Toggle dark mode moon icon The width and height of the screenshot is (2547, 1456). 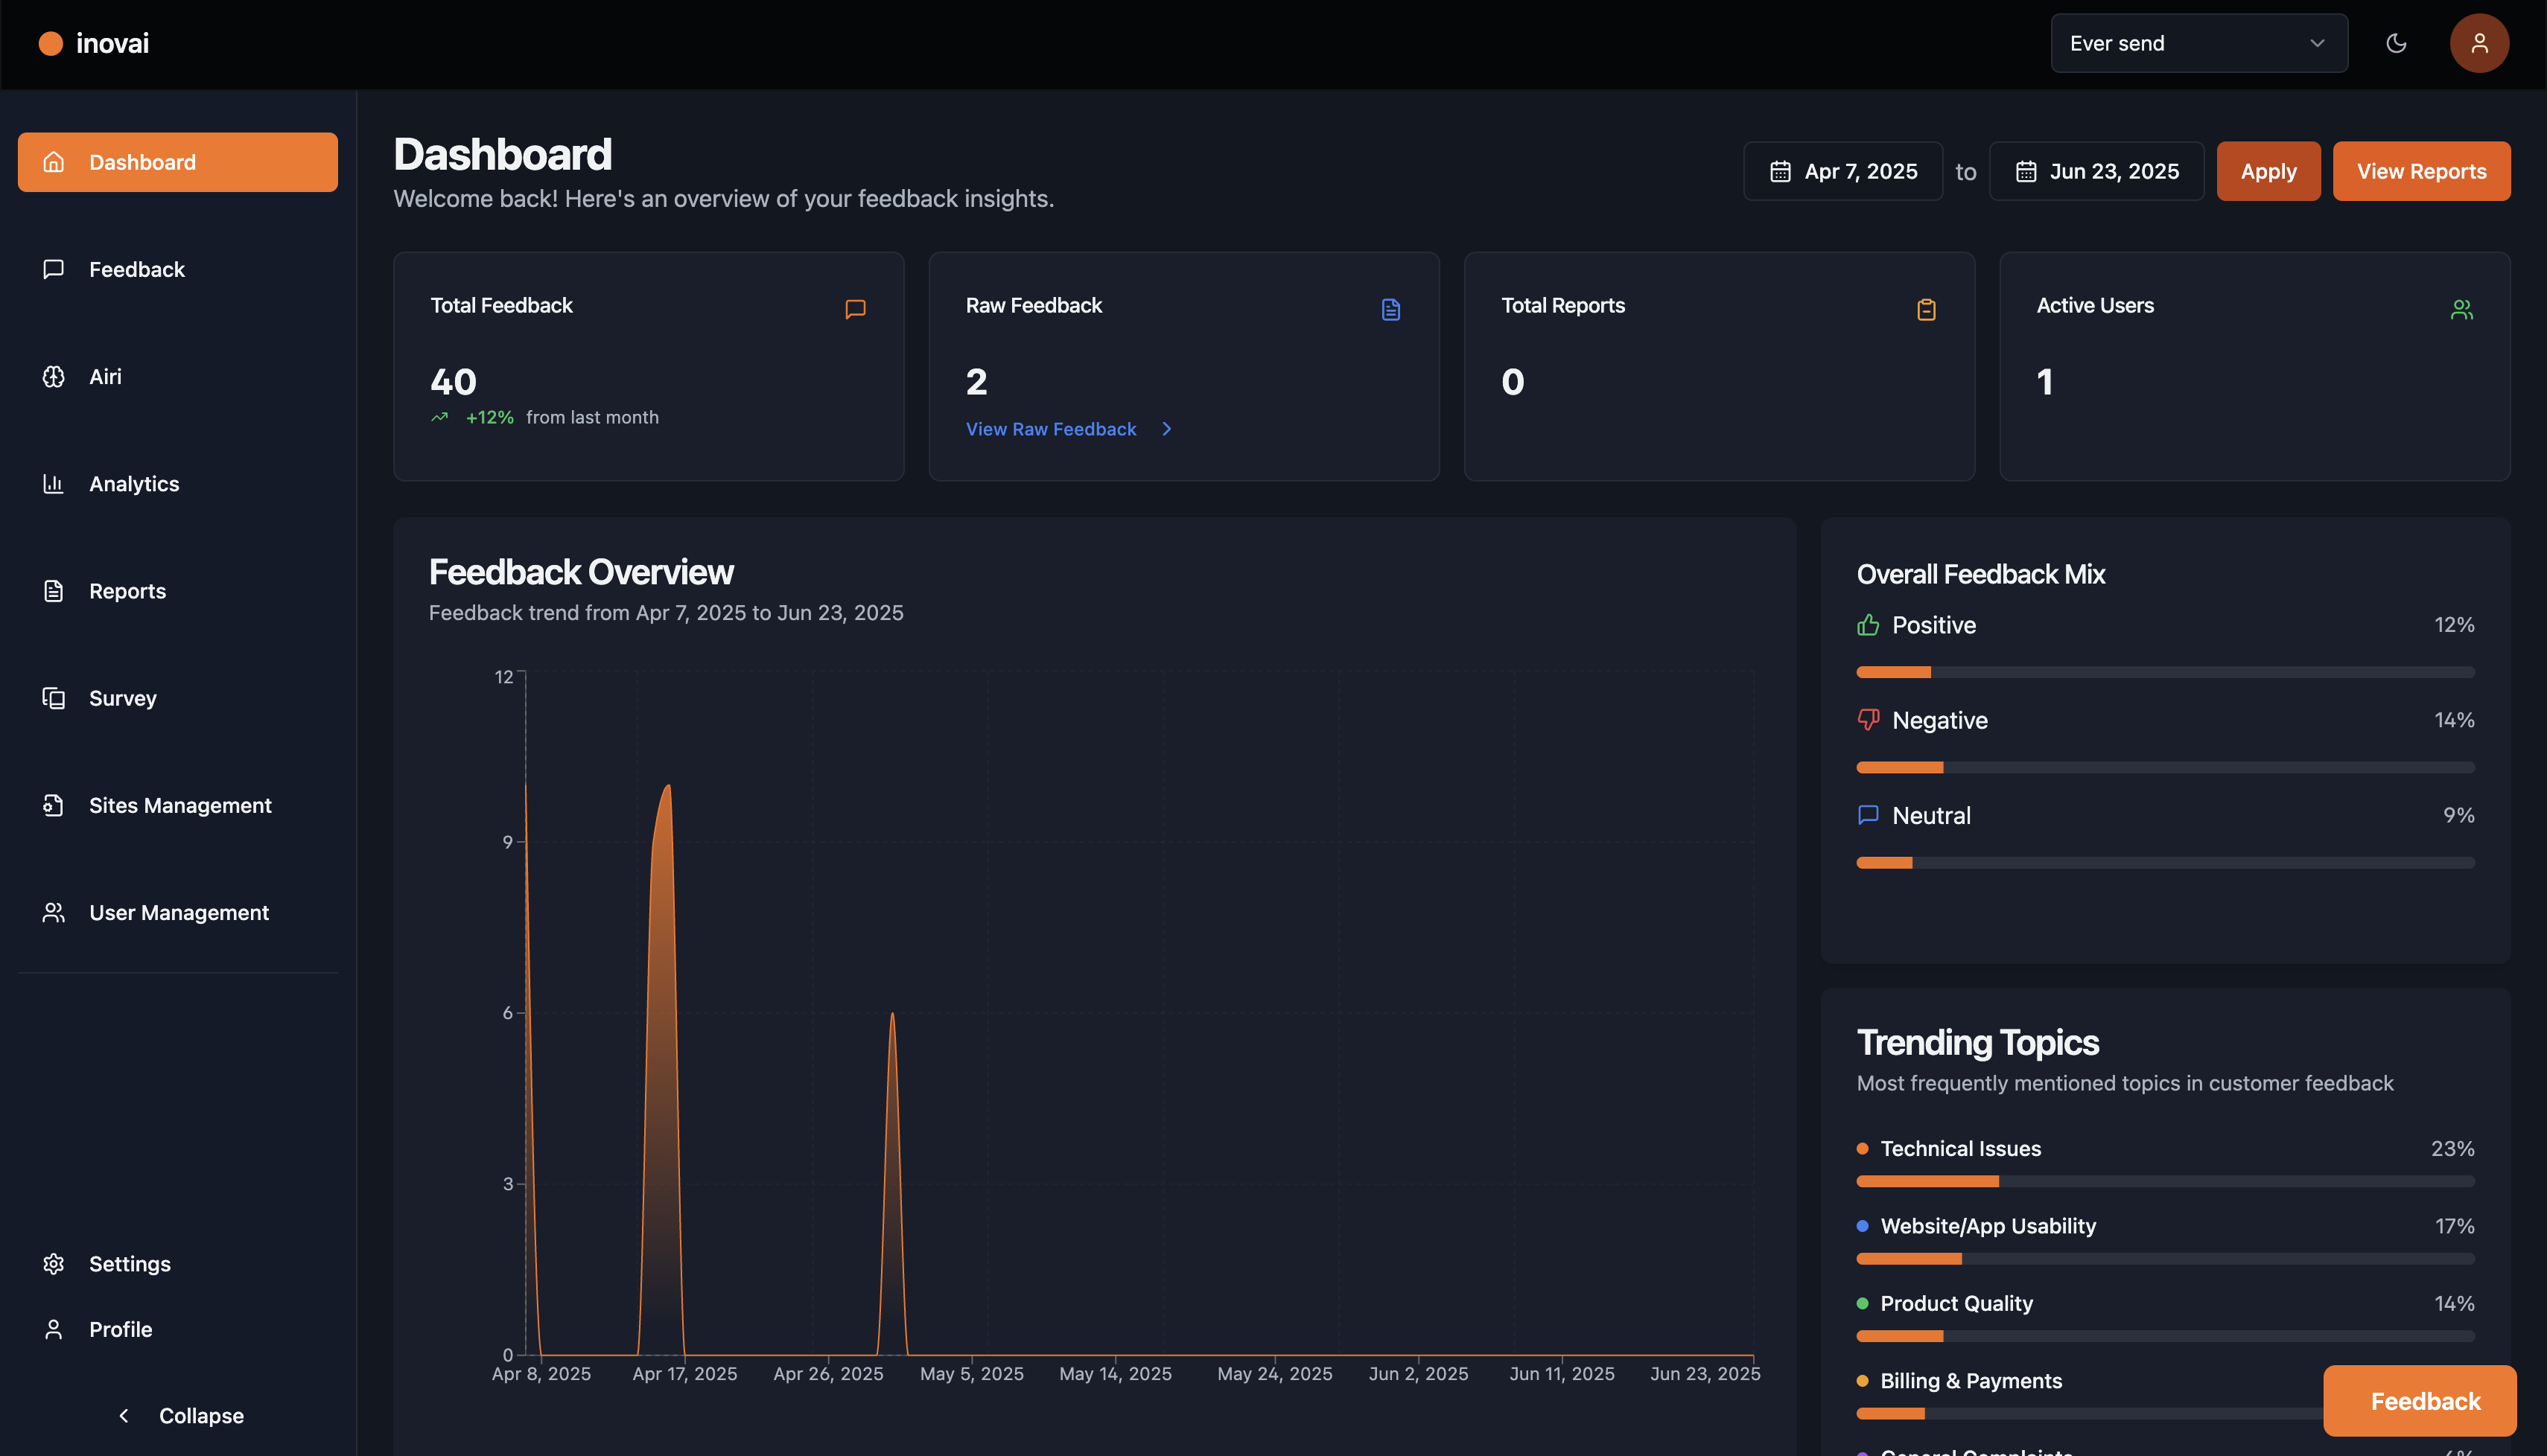pos(2396,43)
